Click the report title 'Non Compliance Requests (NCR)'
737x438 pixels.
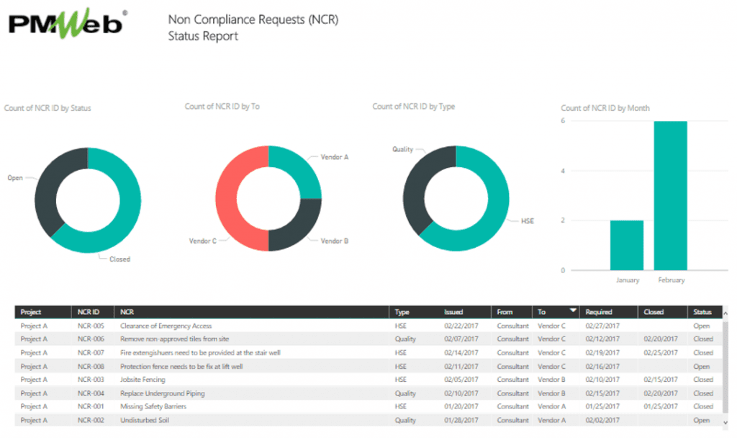click(x=253, y=19)
